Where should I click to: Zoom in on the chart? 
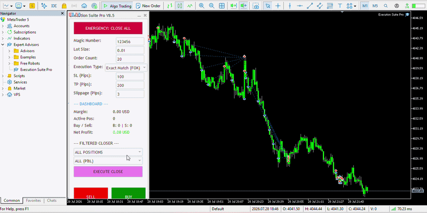click(202, 6)
